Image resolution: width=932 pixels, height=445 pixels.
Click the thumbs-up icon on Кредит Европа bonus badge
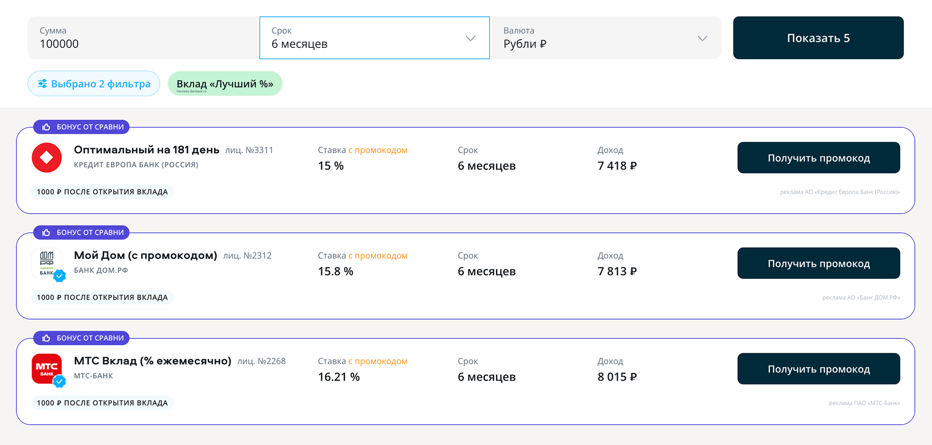point(46,127)
